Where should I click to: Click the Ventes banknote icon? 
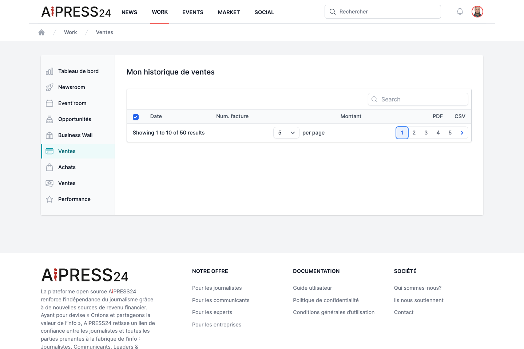click(x=49, y=183)
